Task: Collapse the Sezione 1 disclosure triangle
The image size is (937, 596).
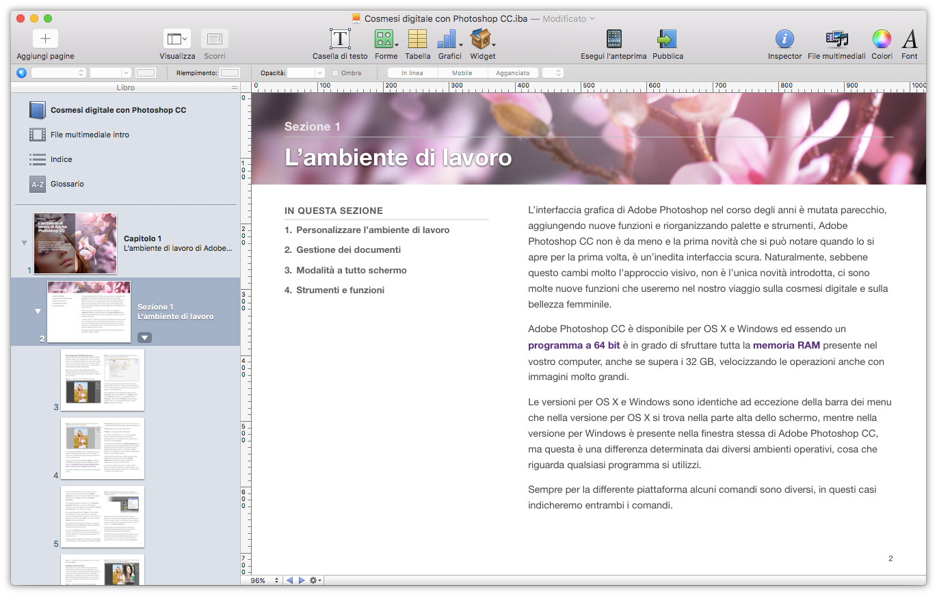Action: click(x=38, y=312)
